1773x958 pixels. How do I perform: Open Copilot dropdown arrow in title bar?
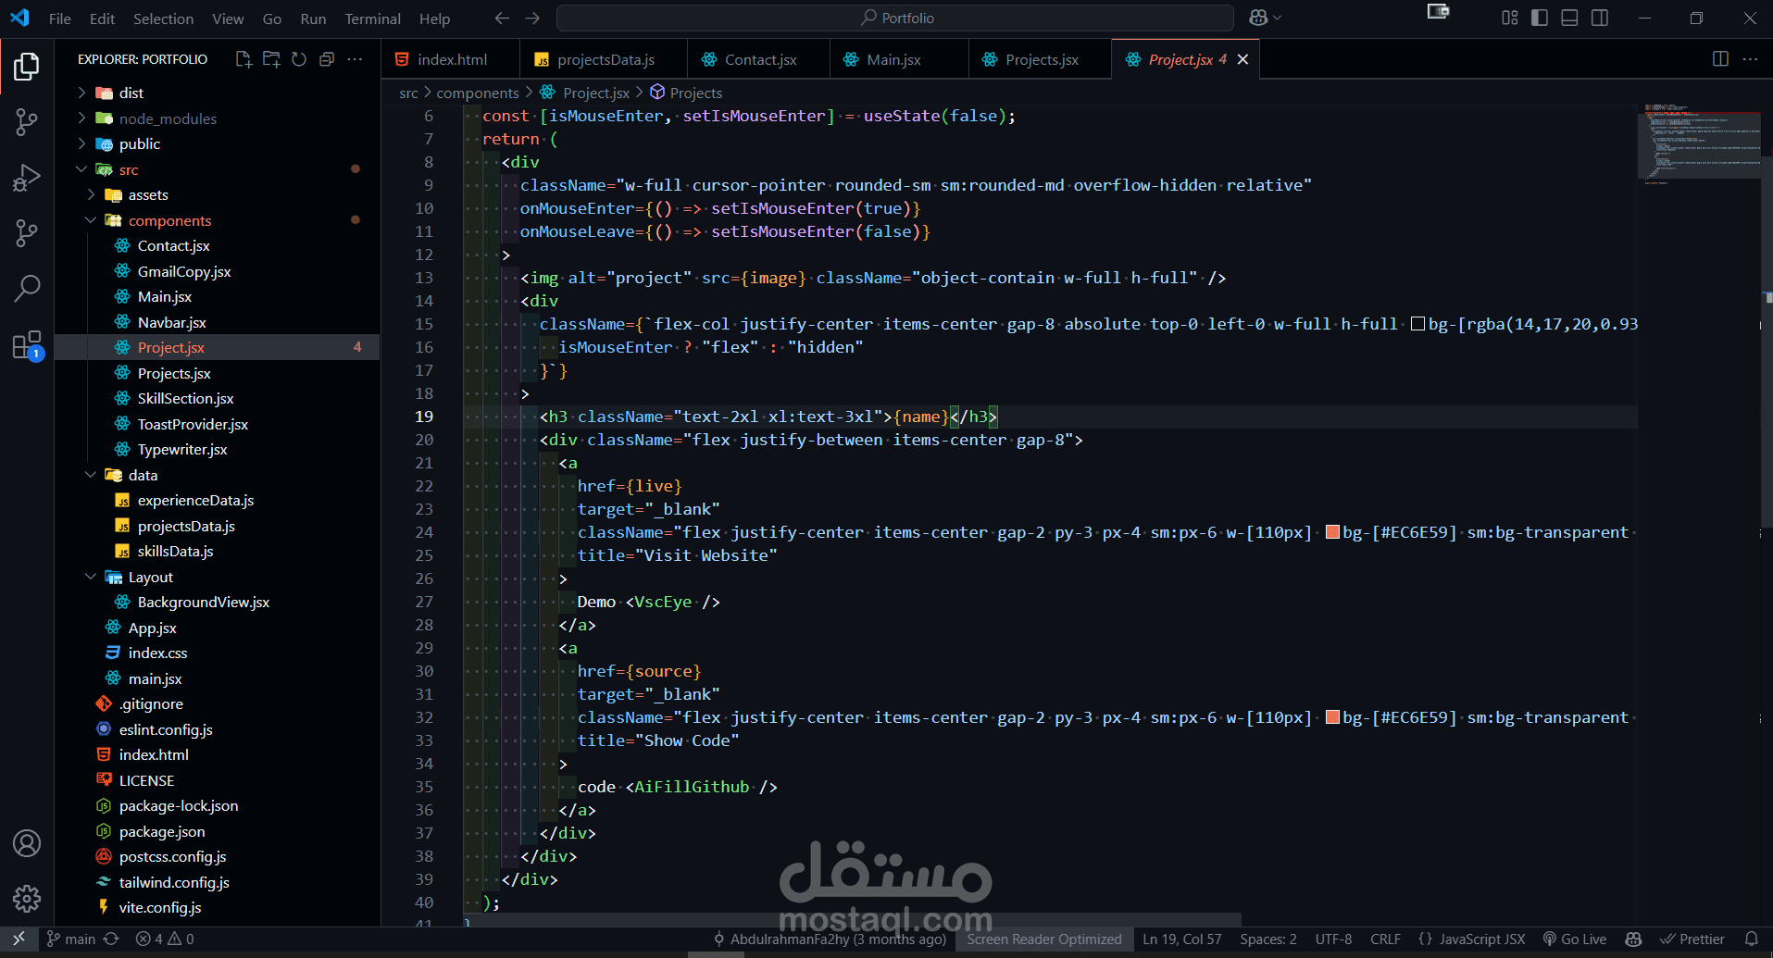pyautogui.click(x=1279, y=19)
